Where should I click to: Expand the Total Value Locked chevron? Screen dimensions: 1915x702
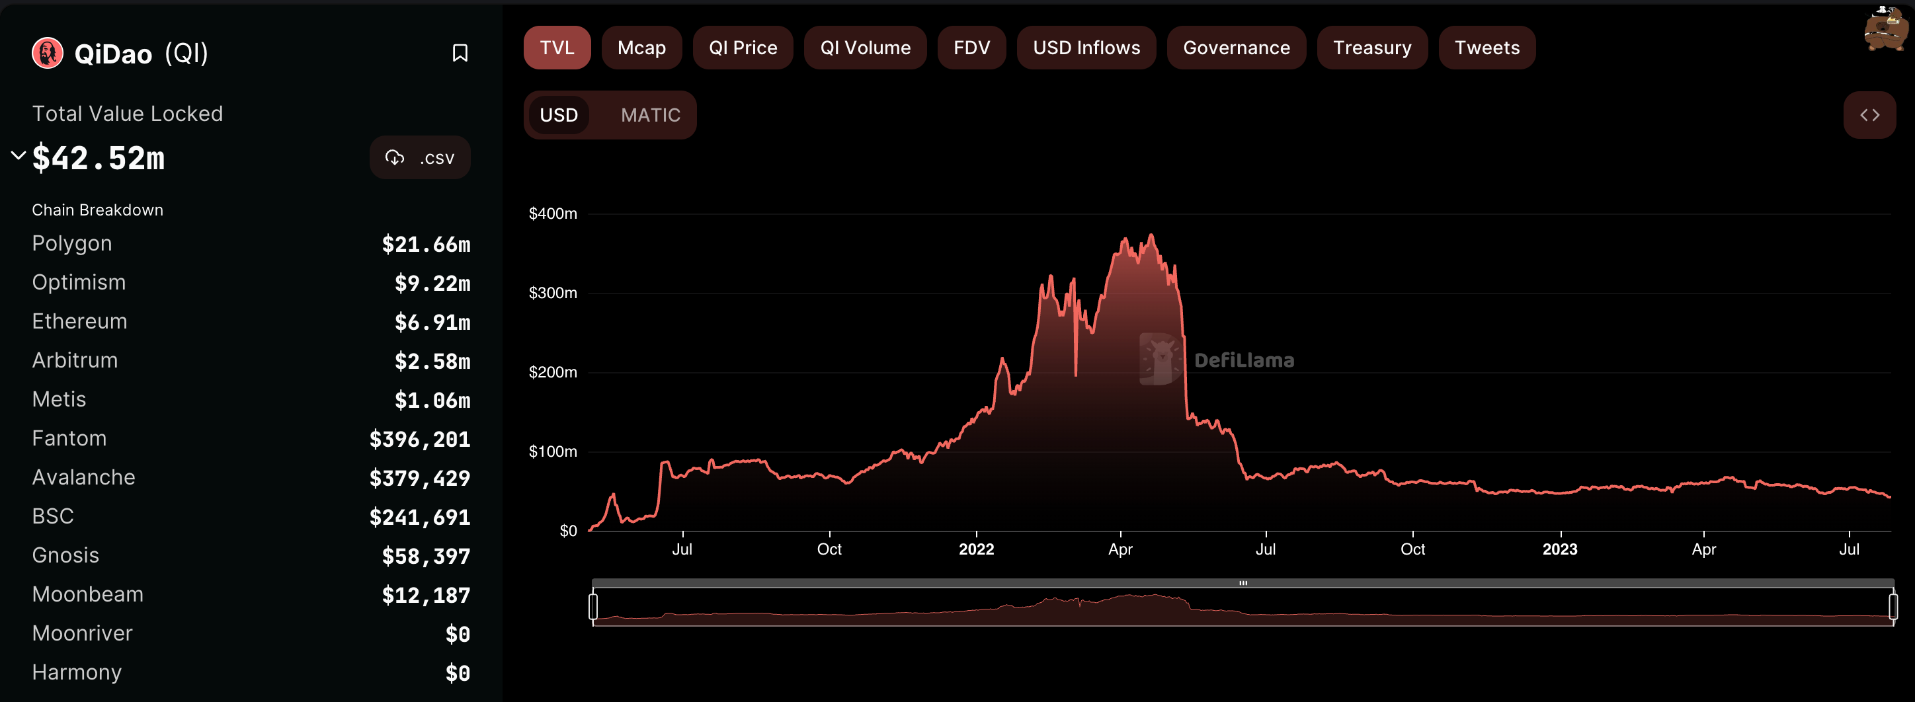(18, 155)
